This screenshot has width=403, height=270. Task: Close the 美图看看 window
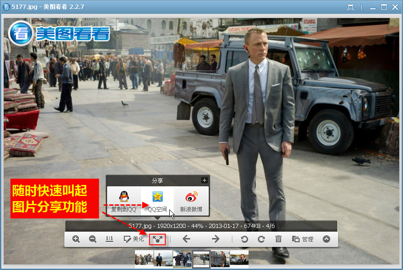(395, 7)
